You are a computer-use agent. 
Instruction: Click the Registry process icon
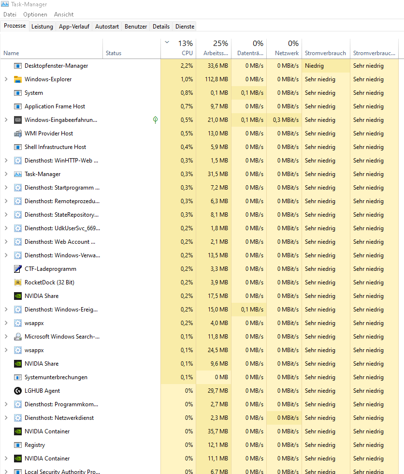click(18, 445)
